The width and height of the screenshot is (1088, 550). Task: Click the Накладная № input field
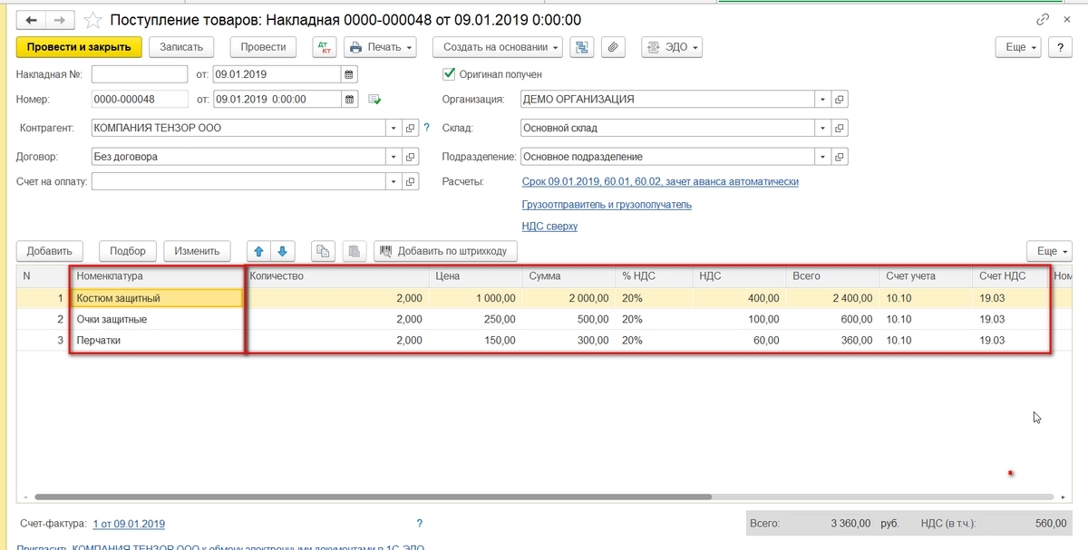139,74
